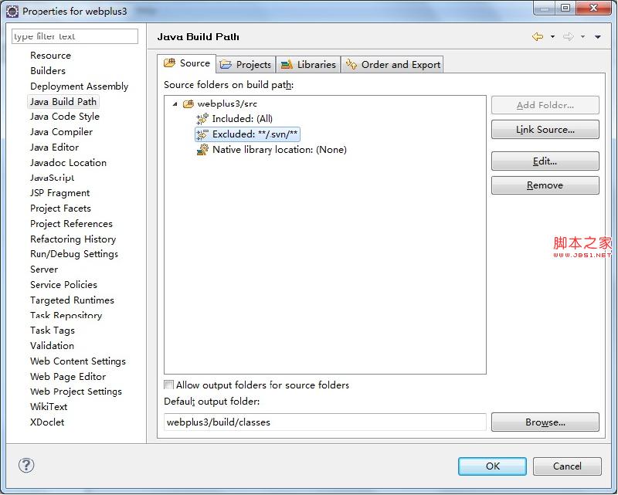Click the type filter text field

point(75,36)
